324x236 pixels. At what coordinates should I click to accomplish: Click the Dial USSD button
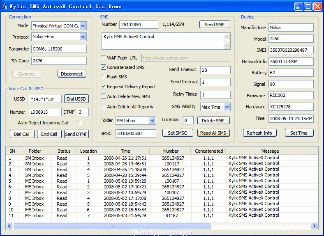coord(76,99)
